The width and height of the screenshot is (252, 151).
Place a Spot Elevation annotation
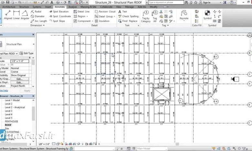pyautogui.click(x=59, y=12)
